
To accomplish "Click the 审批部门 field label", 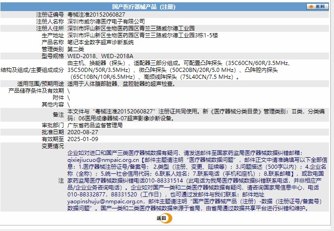I will 53,125.
